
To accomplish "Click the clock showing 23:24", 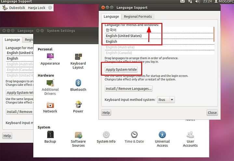I will point(207,2).
